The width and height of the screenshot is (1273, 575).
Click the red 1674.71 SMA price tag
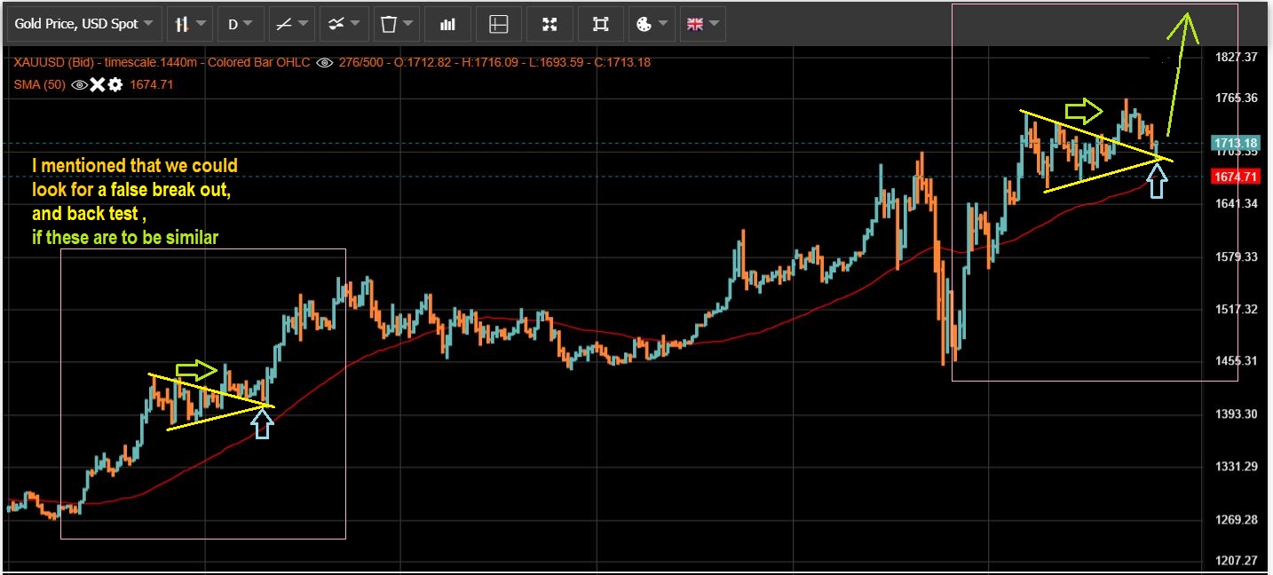(x=1235, y=177)
